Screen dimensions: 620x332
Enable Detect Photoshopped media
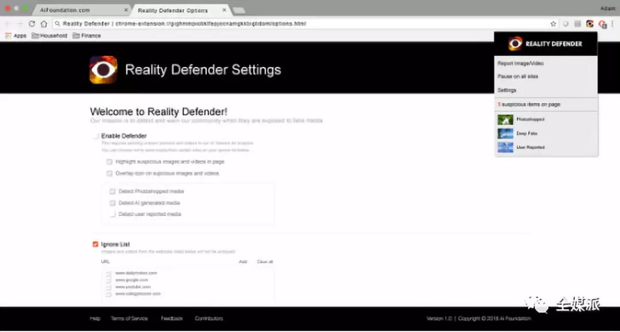pyautogui.click(x=113, y=191)
